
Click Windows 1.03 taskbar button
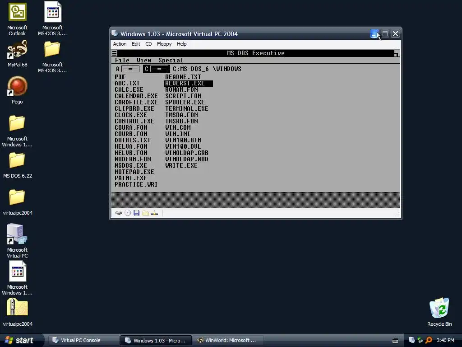[x=156, y=340]
